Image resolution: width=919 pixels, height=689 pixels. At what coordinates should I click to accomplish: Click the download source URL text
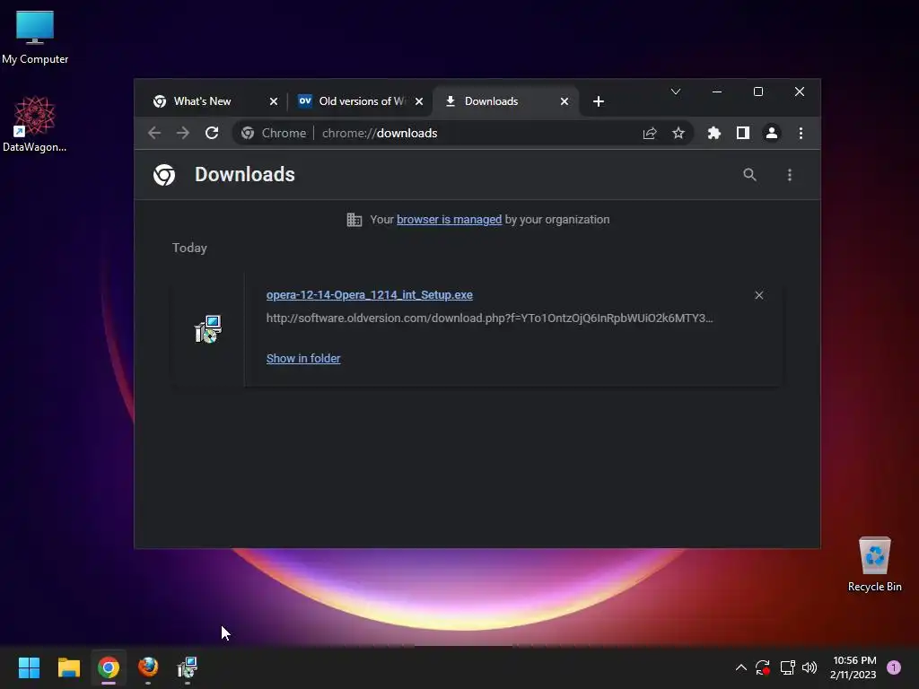click(489, 318)
